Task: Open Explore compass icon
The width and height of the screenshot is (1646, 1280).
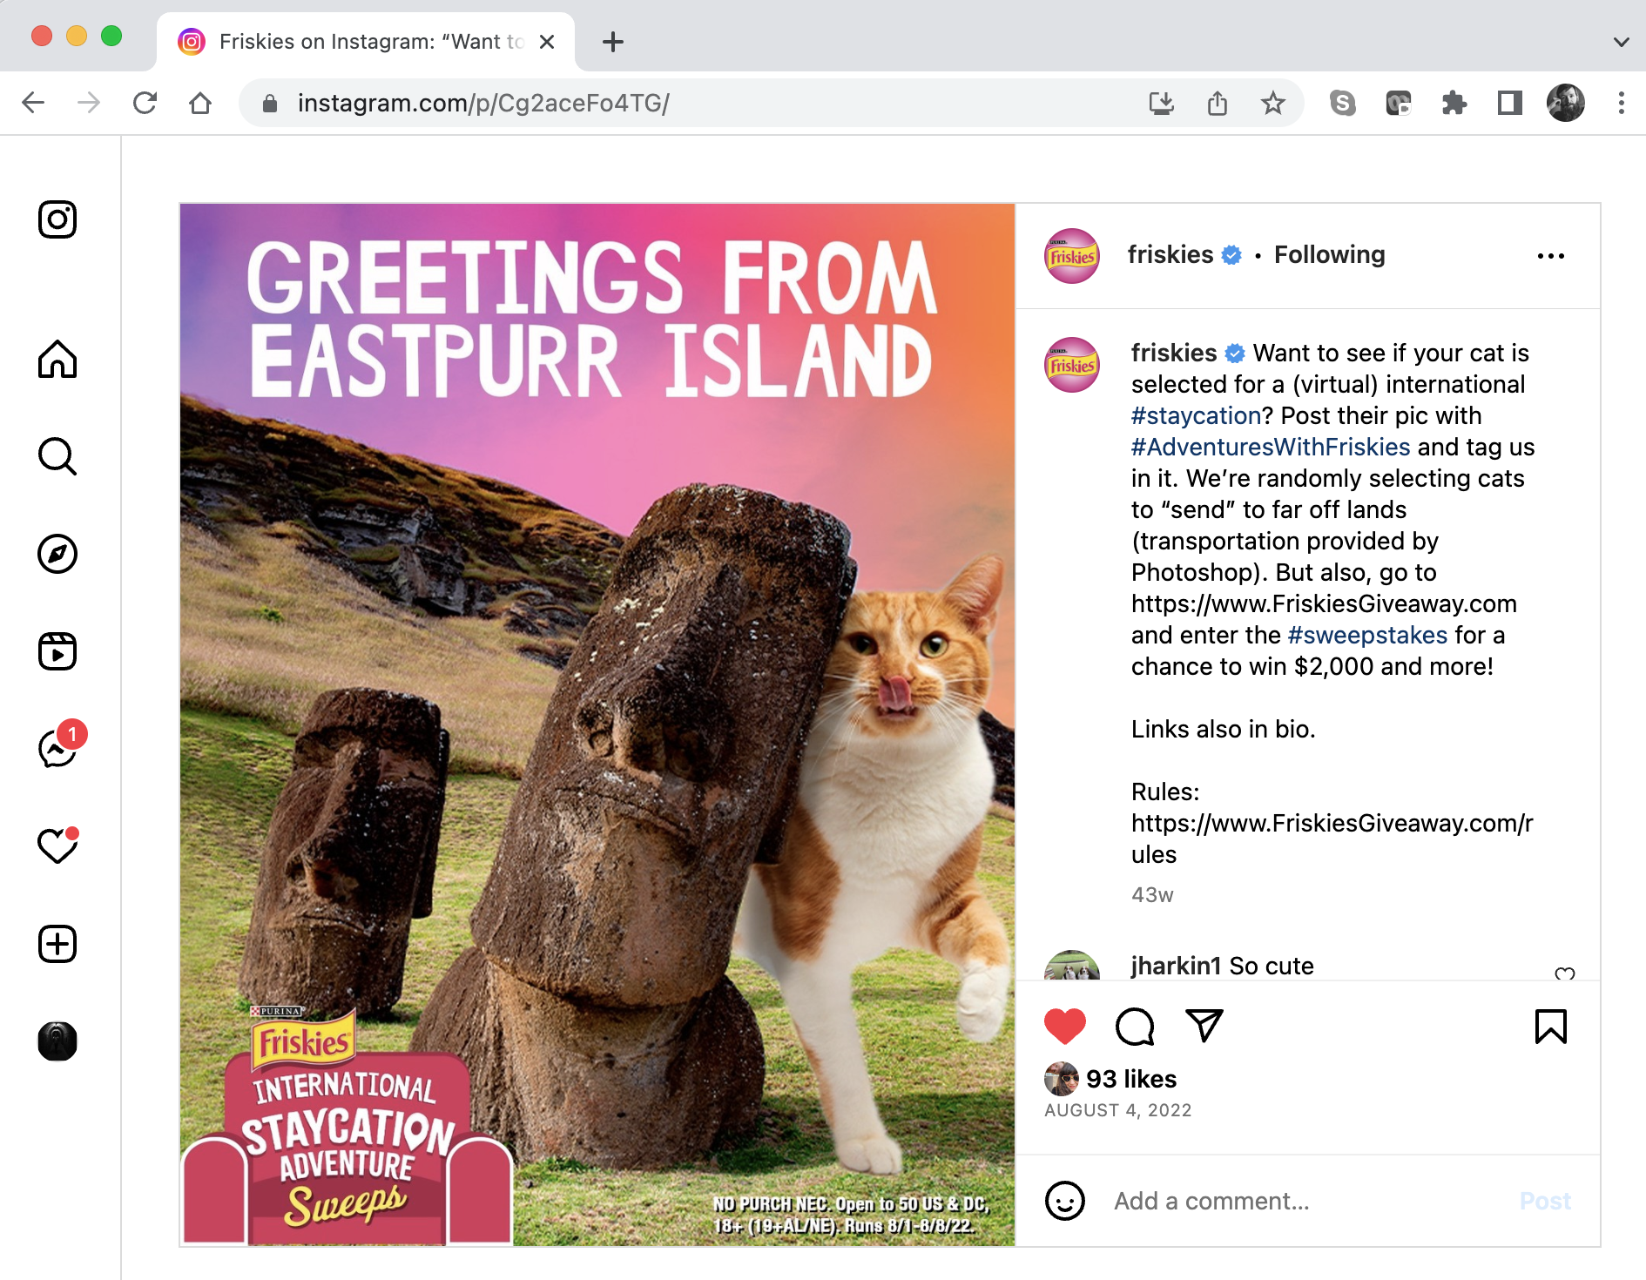Action: coord(57,554)
